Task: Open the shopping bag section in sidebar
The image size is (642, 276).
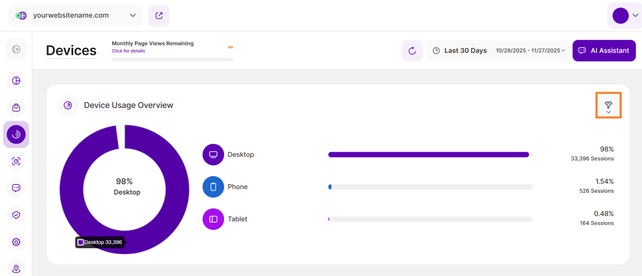Action: pyautogui.click(x=16, y=108)
